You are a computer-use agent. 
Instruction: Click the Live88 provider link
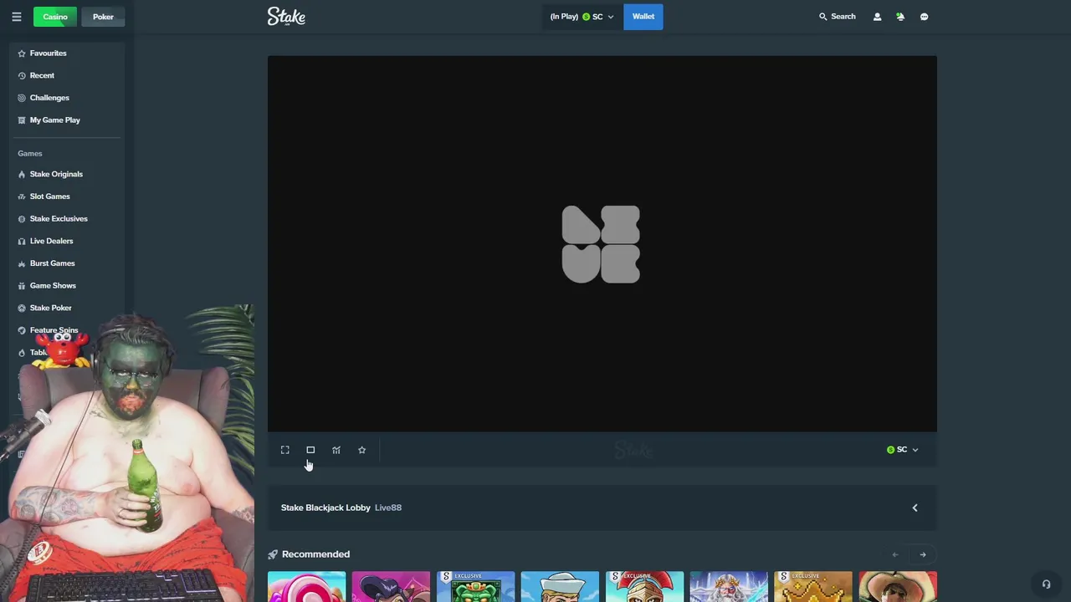[388, 508]
